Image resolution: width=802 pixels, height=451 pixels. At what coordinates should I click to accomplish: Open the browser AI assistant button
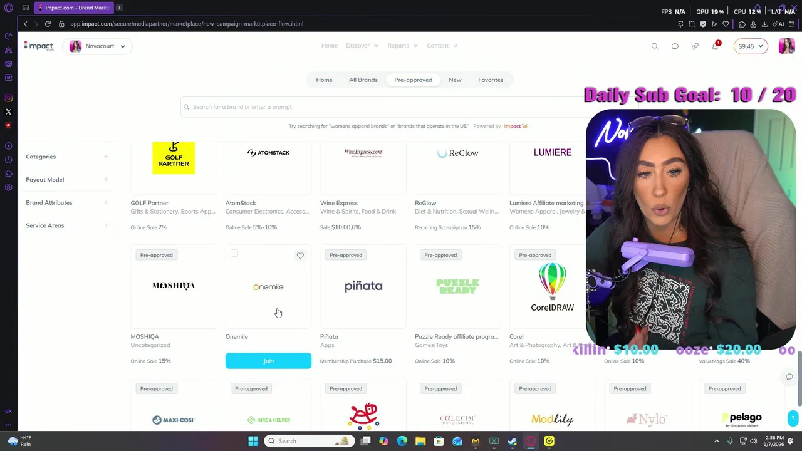pos(779,24)
